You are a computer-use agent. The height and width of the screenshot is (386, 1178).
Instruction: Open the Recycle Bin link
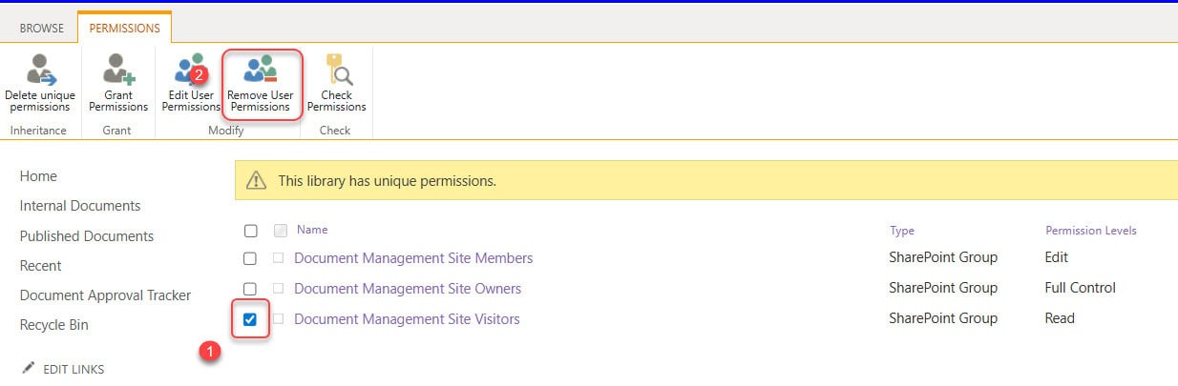[x=54, y=325]
